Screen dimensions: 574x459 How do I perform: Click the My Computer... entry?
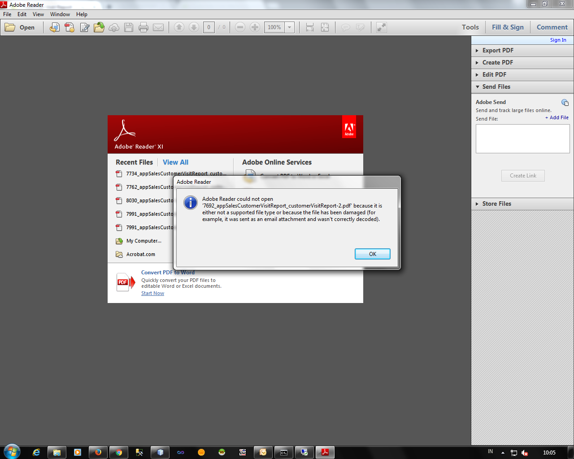139,241
